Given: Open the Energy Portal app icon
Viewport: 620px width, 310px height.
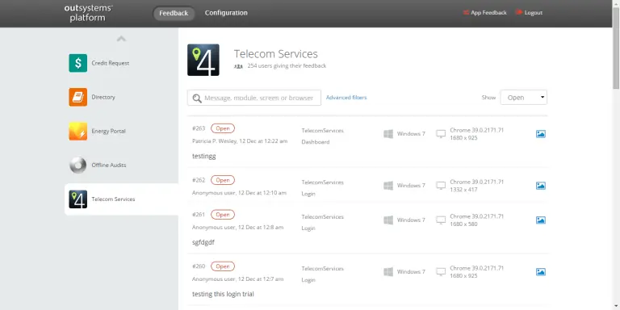Looking at the screenshot, I should pyautogui.click(x=77, y=132).
